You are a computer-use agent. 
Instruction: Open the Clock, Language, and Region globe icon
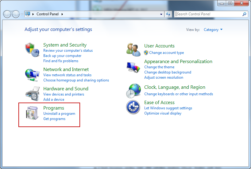coord(133,91)
